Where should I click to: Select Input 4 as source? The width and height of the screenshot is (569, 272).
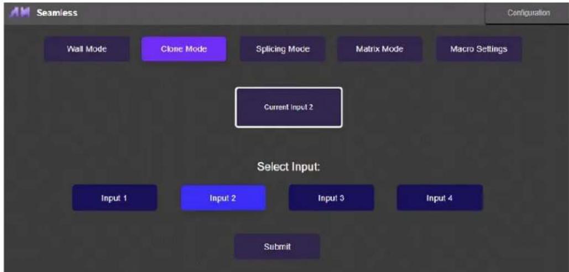(440, 198)
